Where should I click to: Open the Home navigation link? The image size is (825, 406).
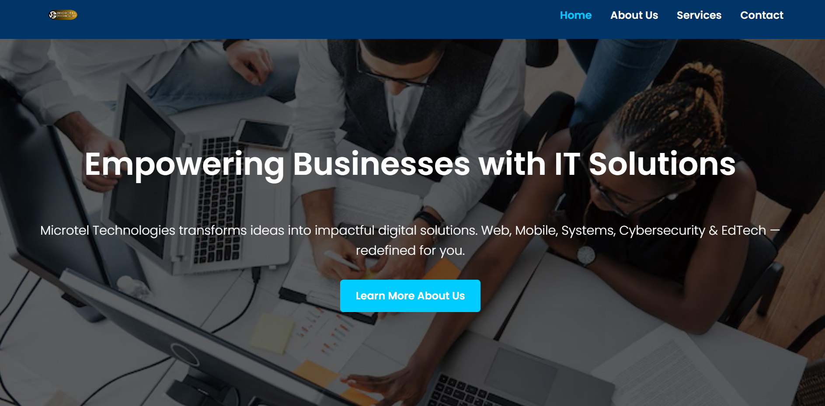tap(575, 15)
